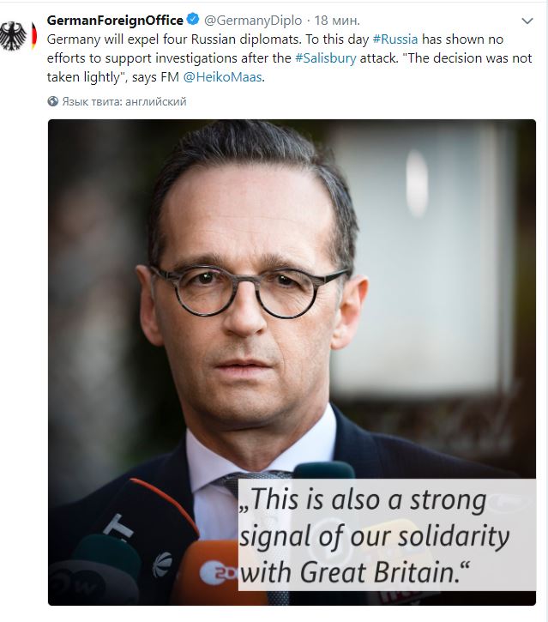Expand the tweet options chevron
The image size is (548, 622).
(x=527, y=21)
